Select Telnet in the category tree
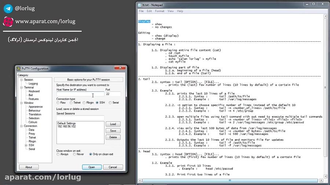 click(x=32, y=137)
